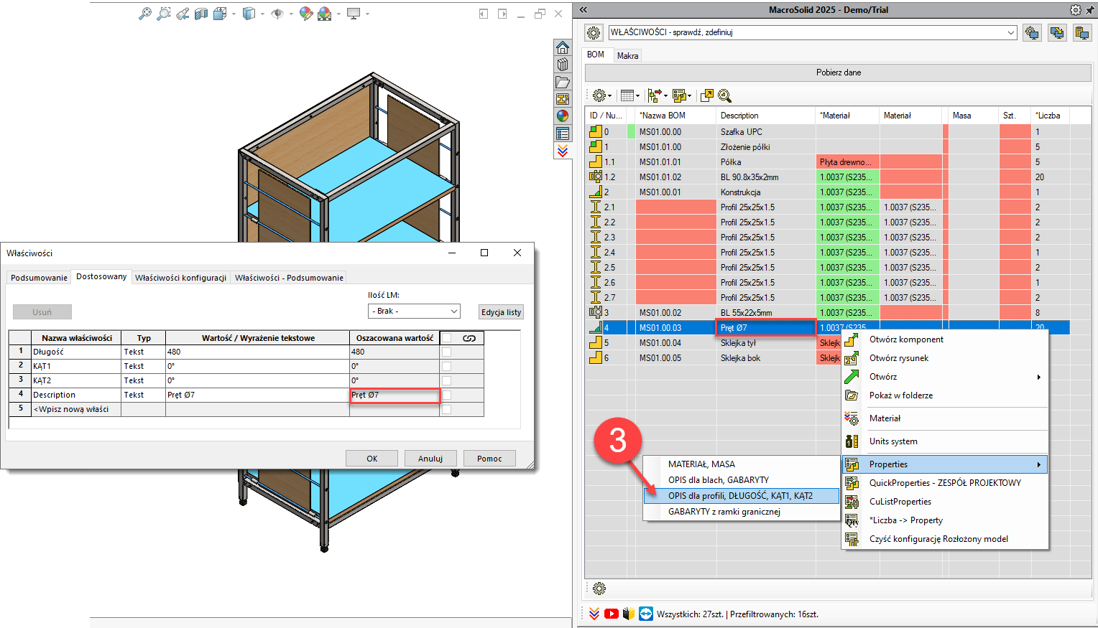Switch to the Podsumowanie tab

coord(39,278)
